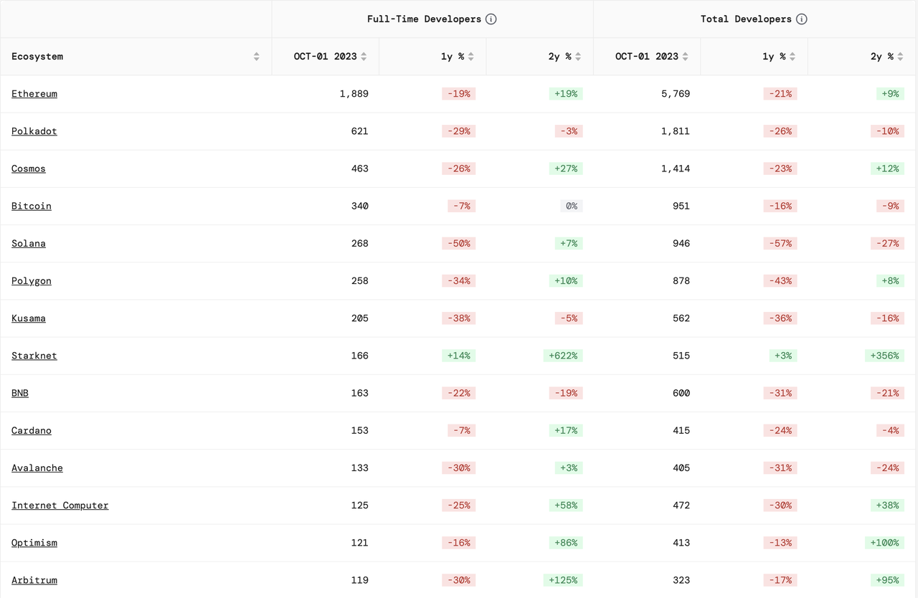Visit the Avalanche ecosystem link

(37, 468)
